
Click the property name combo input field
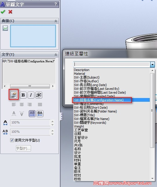(112, 64)
